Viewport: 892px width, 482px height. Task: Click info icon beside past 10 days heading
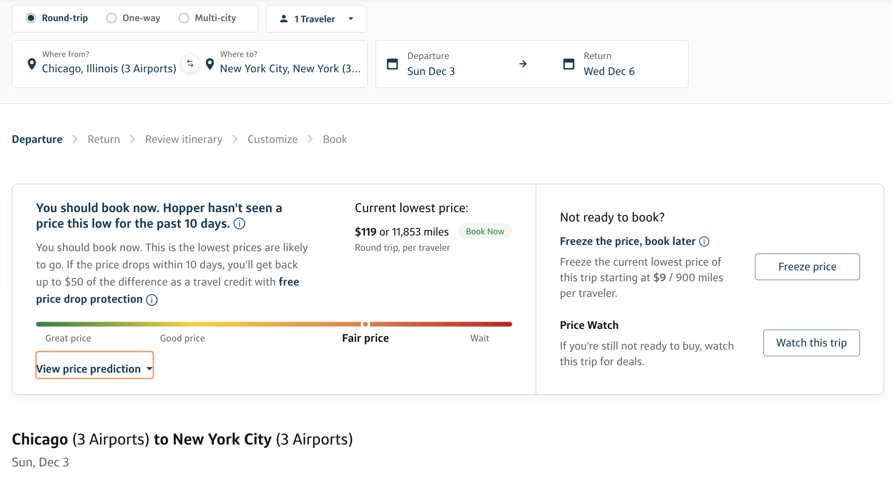[x=239, y=224]
